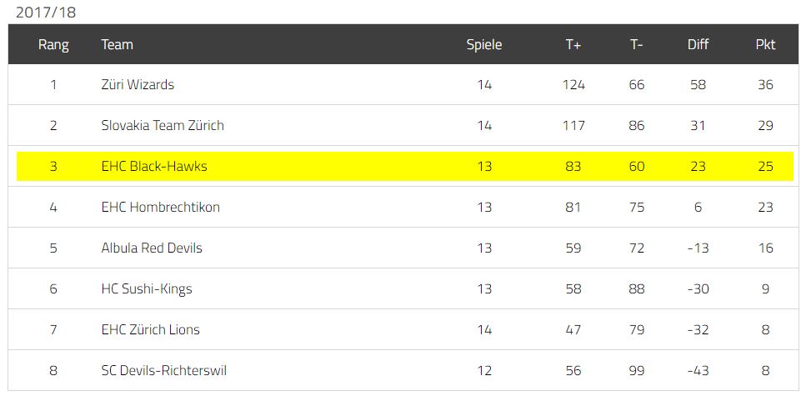
Task: Click the Diff column header
Action: [698, 45]
